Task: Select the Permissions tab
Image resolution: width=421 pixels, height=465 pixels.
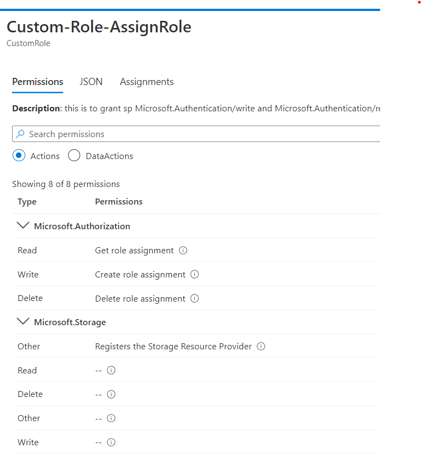Action: click(37, 81)
